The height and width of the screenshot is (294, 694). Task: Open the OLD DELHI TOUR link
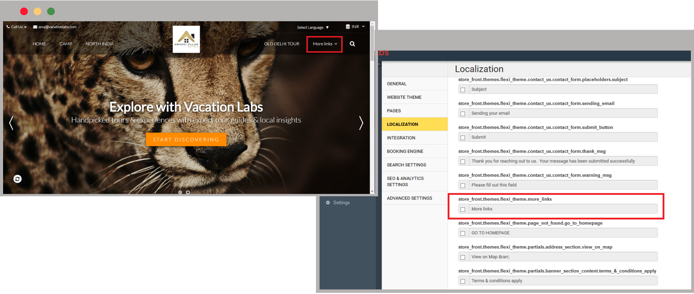(281, 44)
